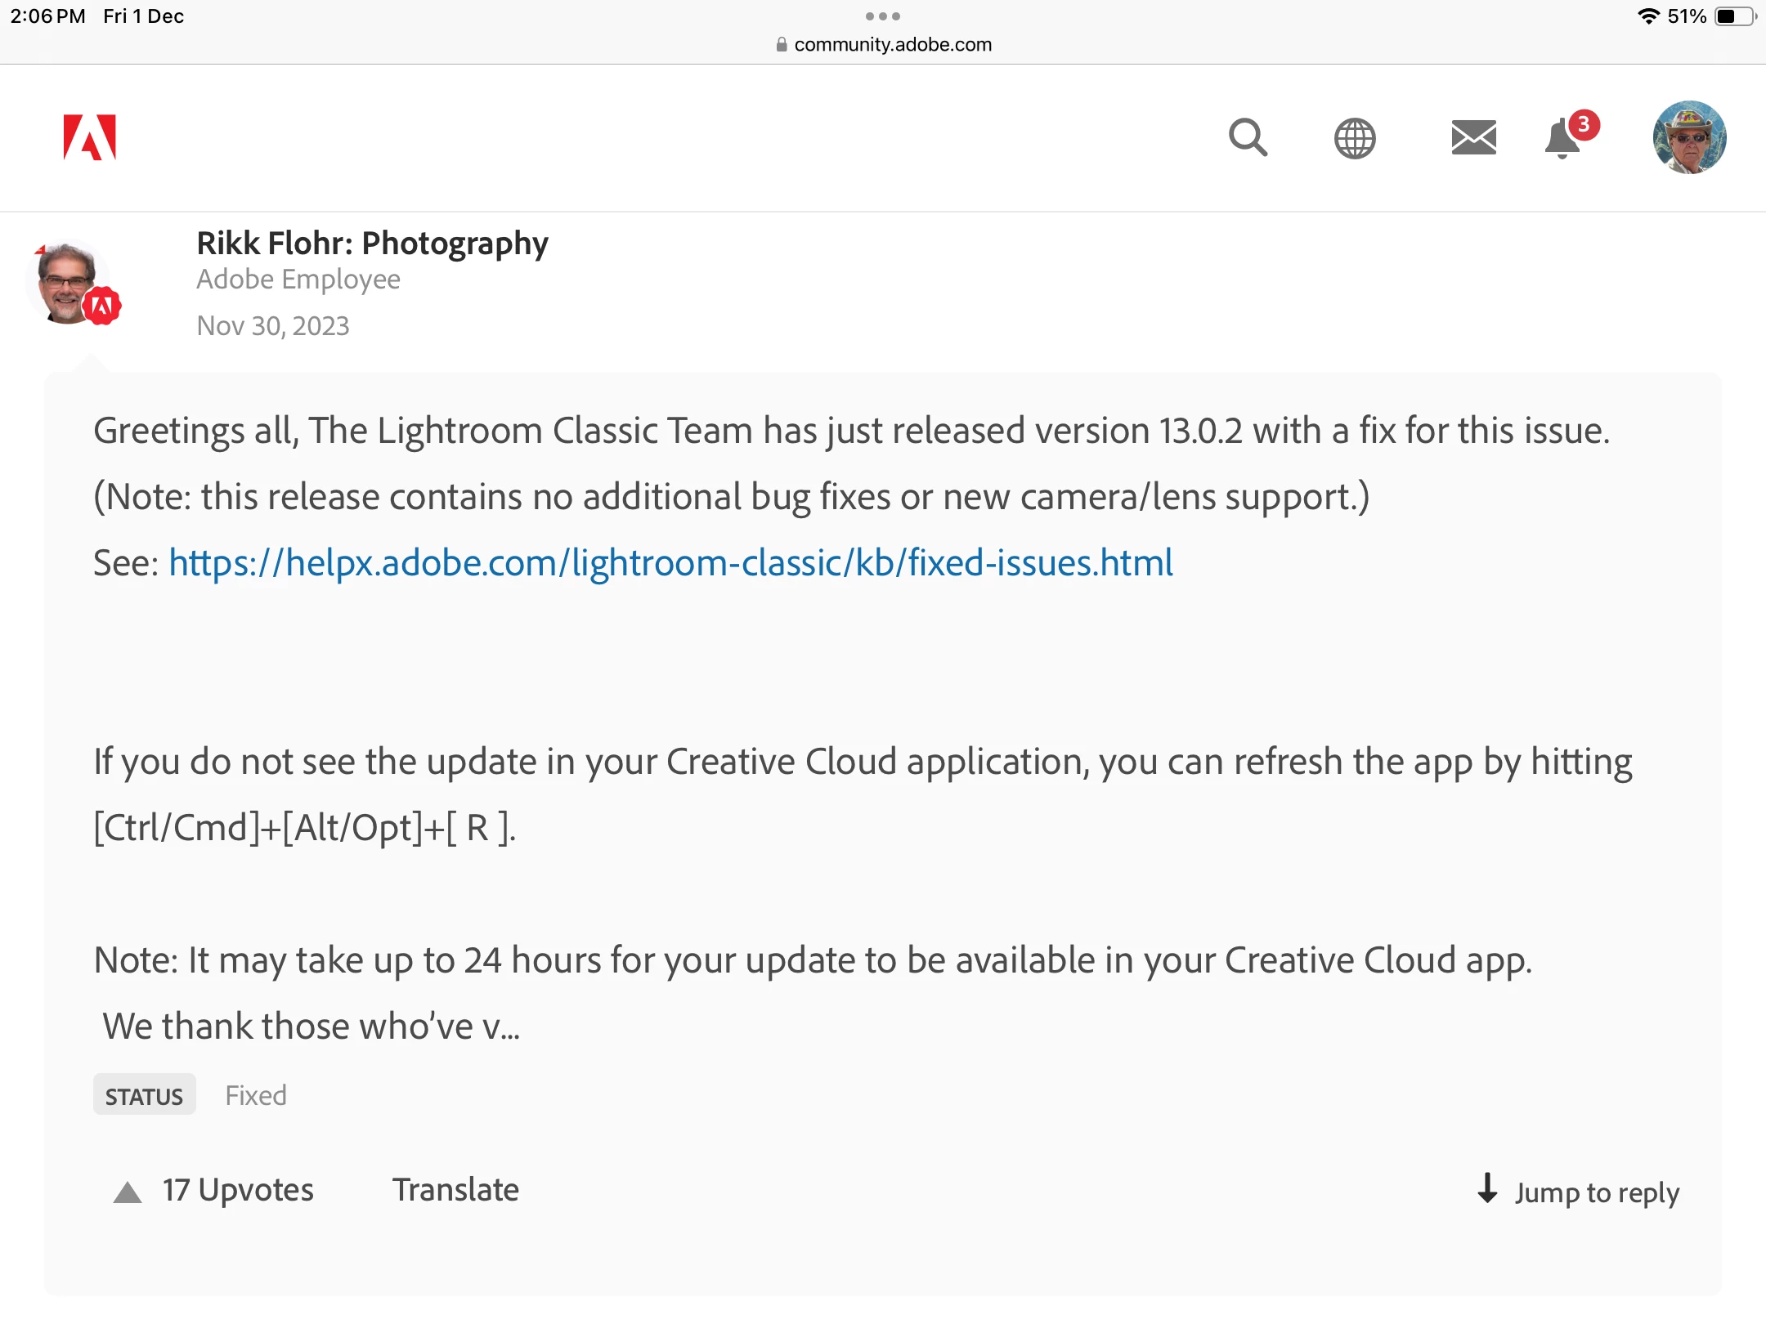Screen dimensions: 1766x1324
Task: Open the search magnifier icon
Action: pyautogui.click(x=1248, y=137)
